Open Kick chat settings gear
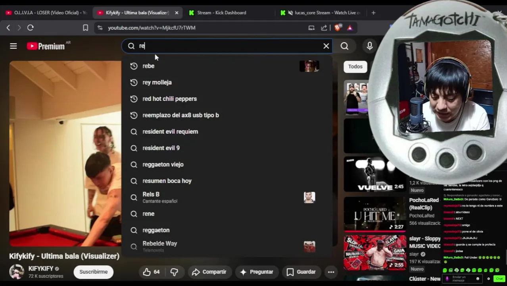 [x=488, y=278]
